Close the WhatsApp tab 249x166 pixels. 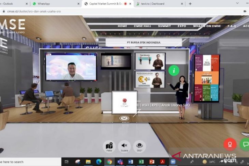[x=78, y=4]
